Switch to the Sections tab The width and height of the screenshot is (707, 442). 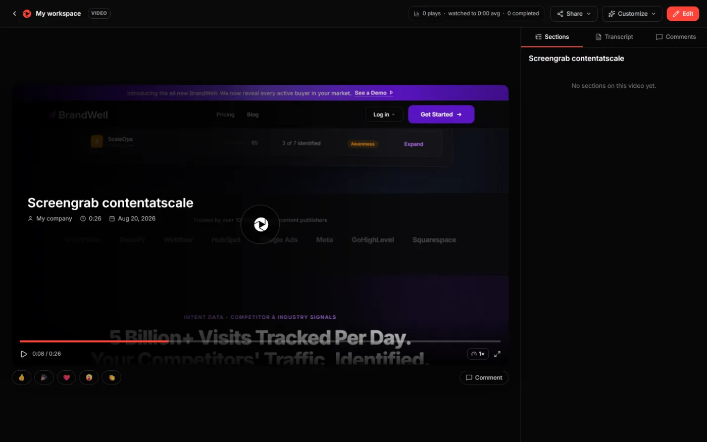[551, 37]
